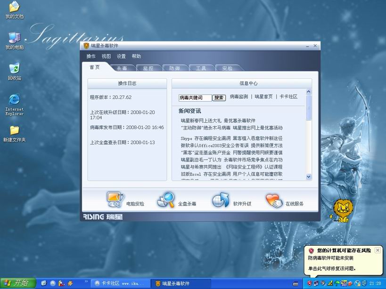The image size is (386, 289).
Task: Click the input method tray icon
Action: [x=364, y=284]
